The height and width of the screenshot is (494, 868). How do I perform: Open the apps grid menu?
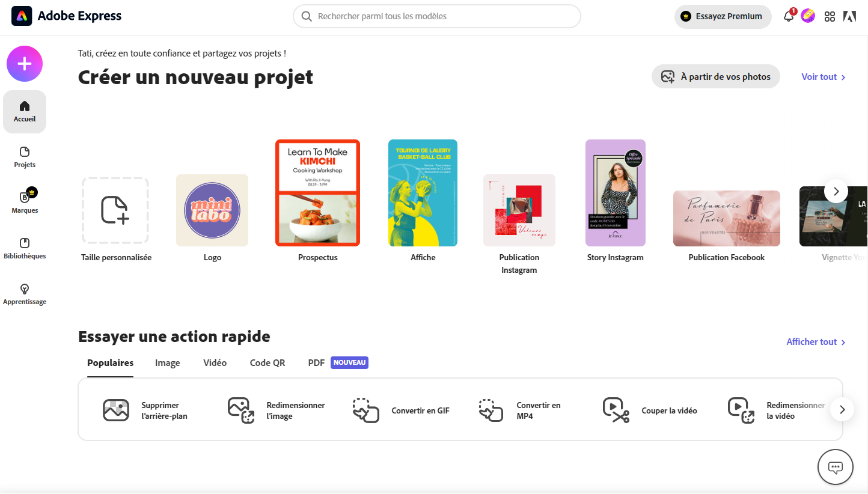(x=830, y=17)
